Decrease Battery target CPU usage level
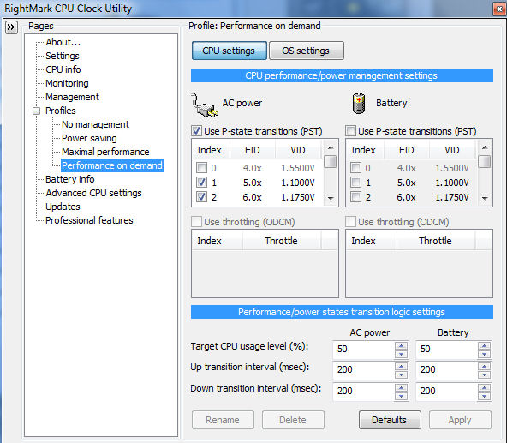The image size is (507, 443). pos(485,354)
